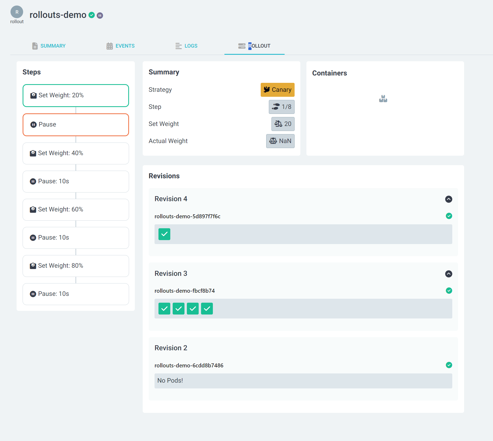
Task: Click first pod checkmark in Revision 3
Action: (x=164, y=309)
